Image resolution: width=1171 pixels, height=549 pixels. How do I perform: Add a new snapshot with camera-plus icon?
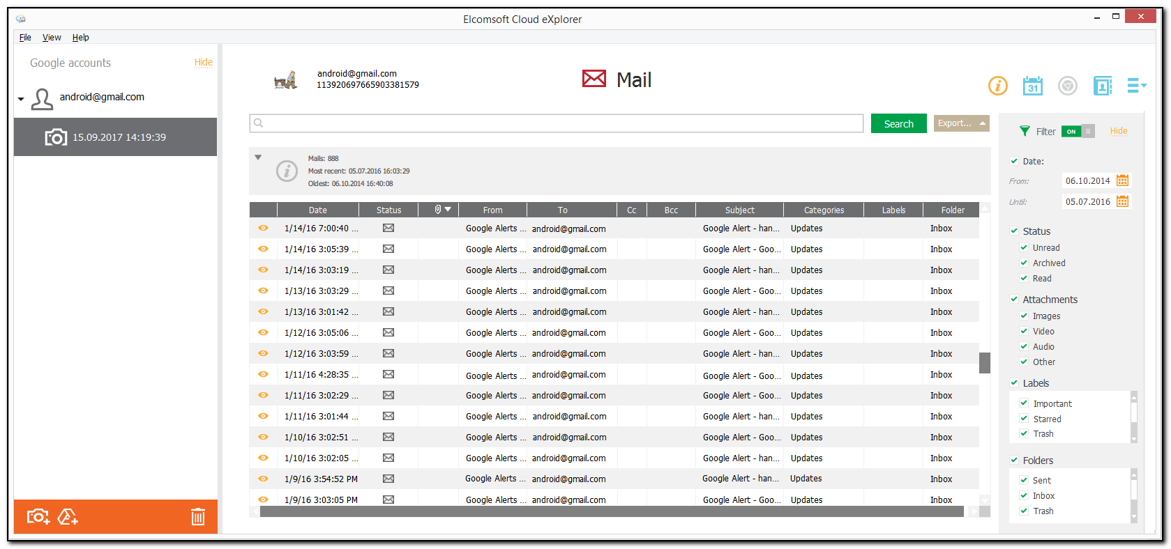tap(38, 516)
